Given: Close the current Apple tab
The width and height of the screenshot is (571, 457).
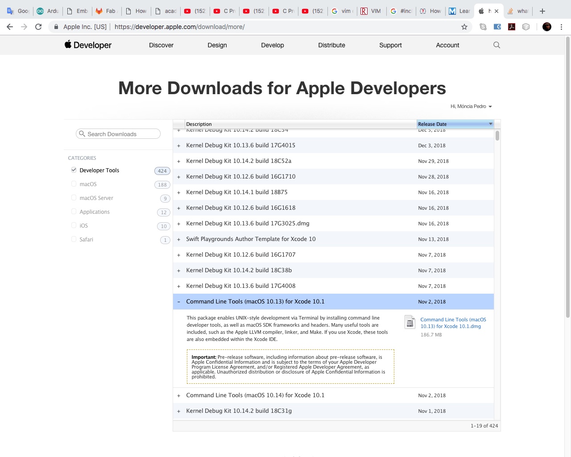Looking at the screenshot, I should click(x=497, y=11).
